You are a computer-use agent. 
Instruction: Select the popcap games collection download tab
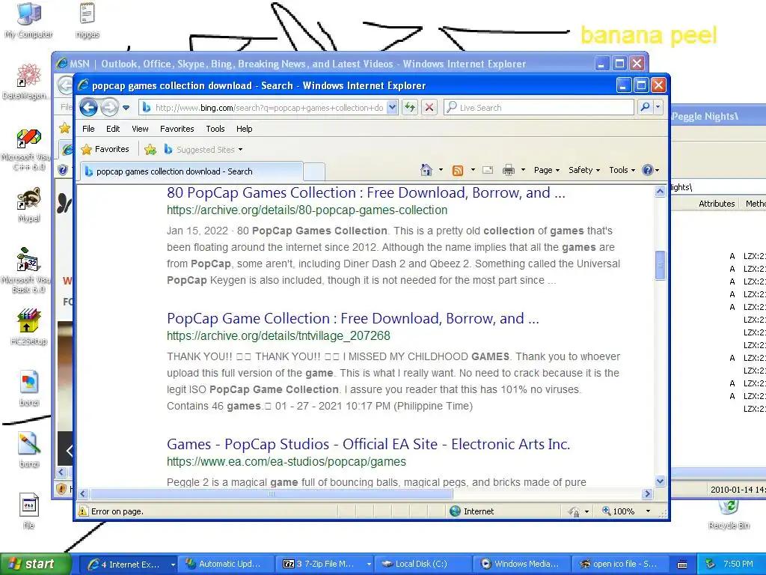[191, 171]
